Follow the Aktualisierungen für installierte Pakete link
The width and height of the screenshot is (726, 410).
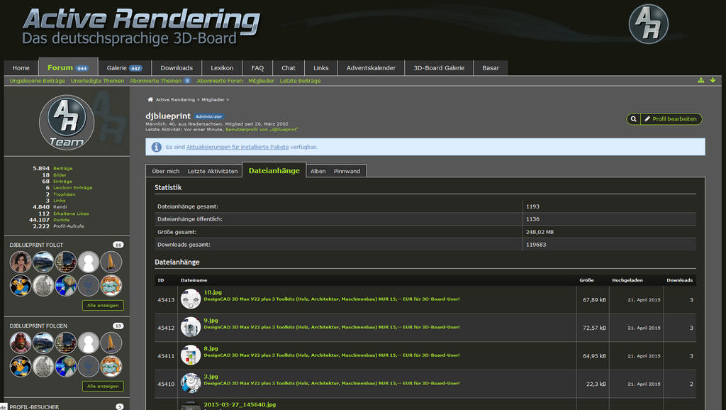238,147
